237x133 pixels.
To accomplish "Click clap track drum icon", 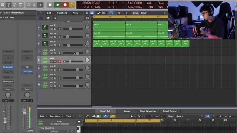I will [45, 60].
